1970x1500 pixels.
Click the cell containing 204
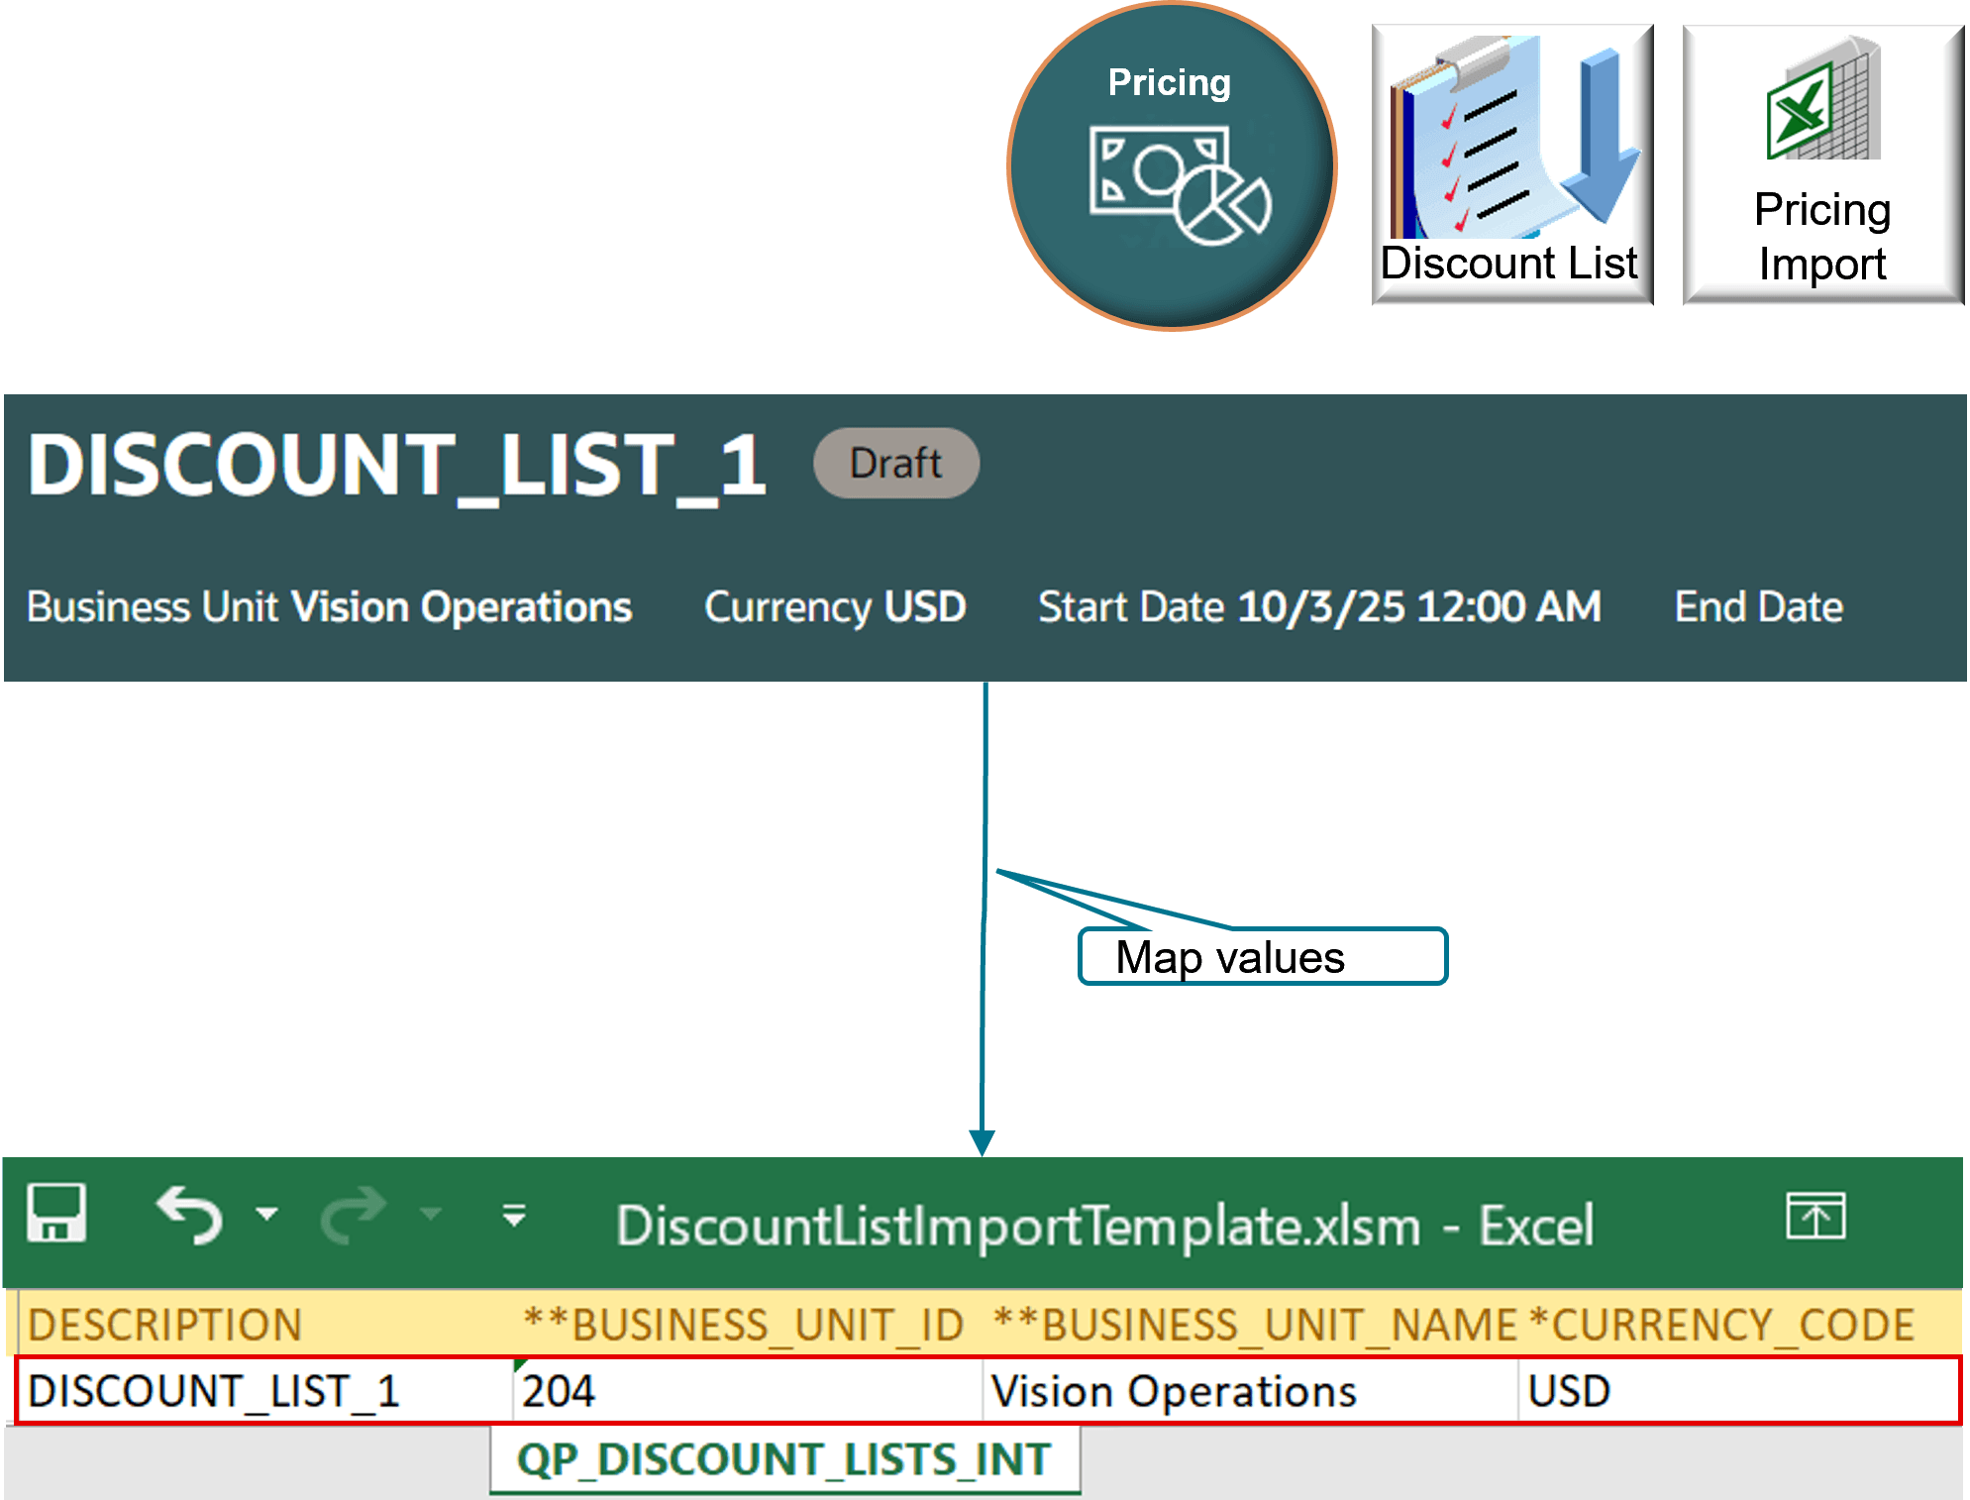pyautogui.click(x=558, y=1392)
